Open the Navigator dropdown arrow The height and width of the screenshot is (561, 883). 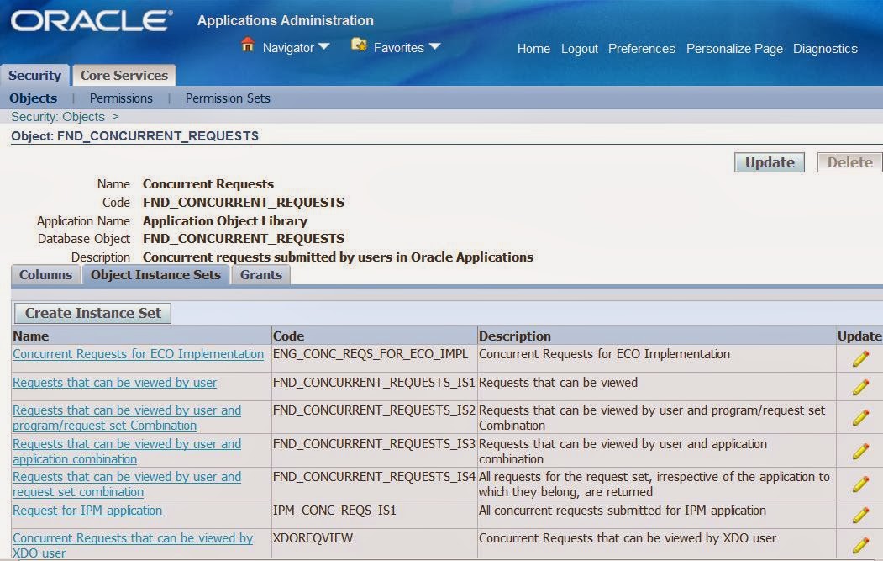tap(323, 47)
